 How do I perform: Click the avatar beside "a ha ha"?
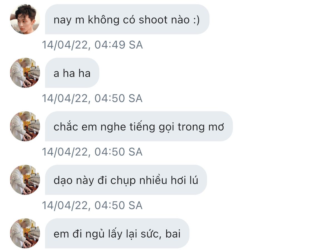tap(25, 73)
